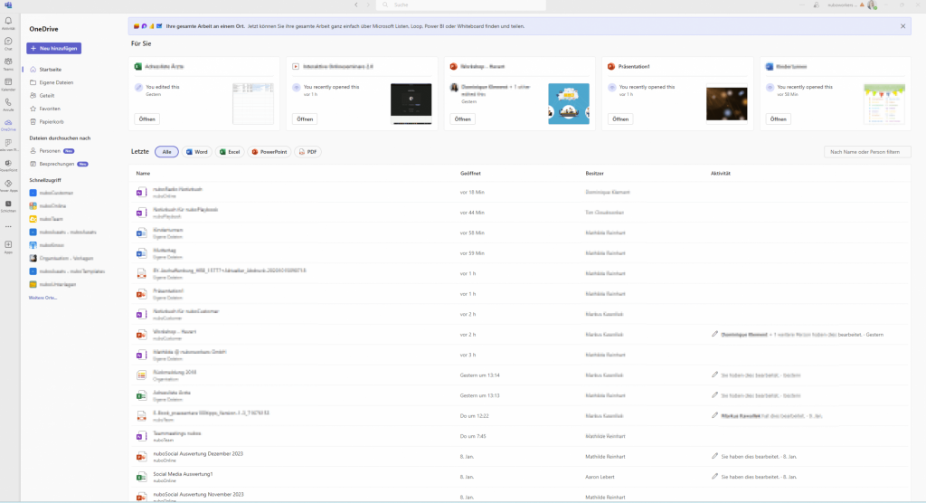Open file 'nuboSocial Auswertung November 2023'
This screenshot has width=926, height=503.
198,494
